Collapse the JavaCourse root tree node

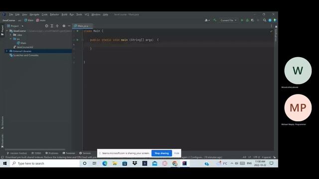tap(7, 31)
